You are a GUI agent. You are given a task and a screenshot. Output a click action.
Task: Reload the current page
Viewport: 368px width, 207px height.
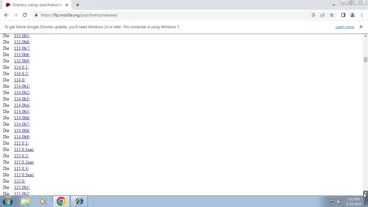25,15
